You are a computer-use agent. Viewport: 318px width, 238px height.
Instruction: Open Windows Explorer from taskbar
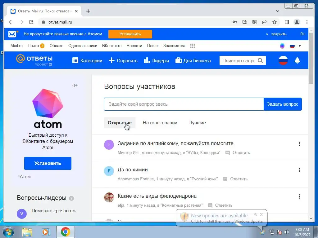[x=27, y=232]
